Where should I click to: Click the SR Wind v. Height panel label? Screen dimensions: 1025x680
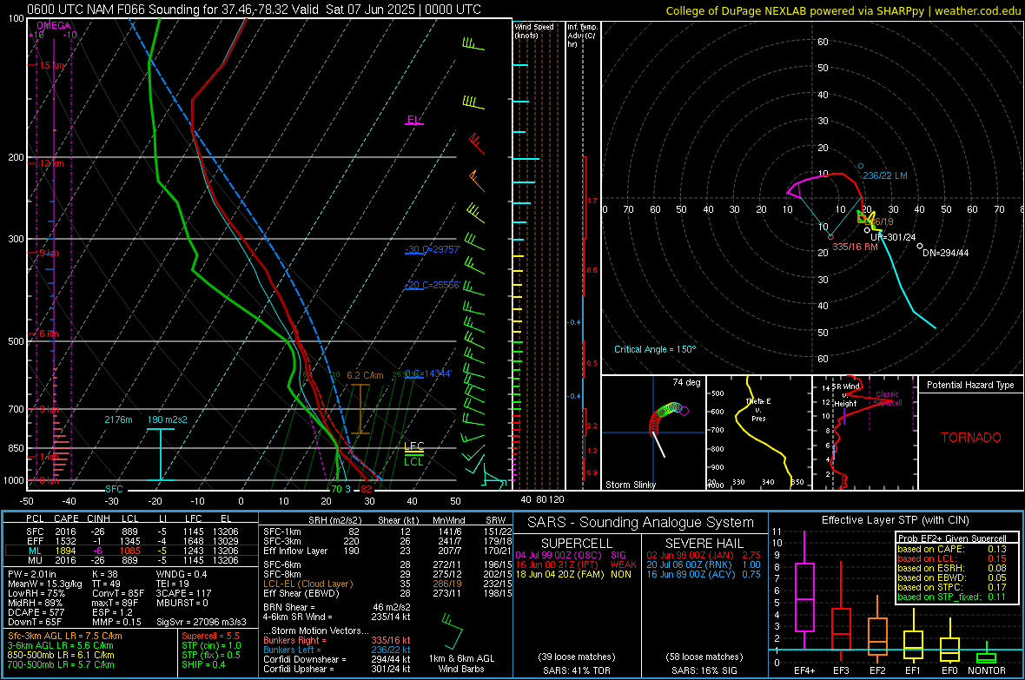845,395
